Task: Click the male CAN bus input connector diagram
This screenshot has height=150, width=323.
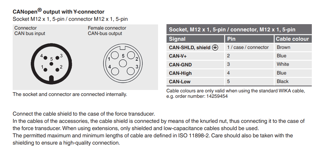Action: point(52,64)
